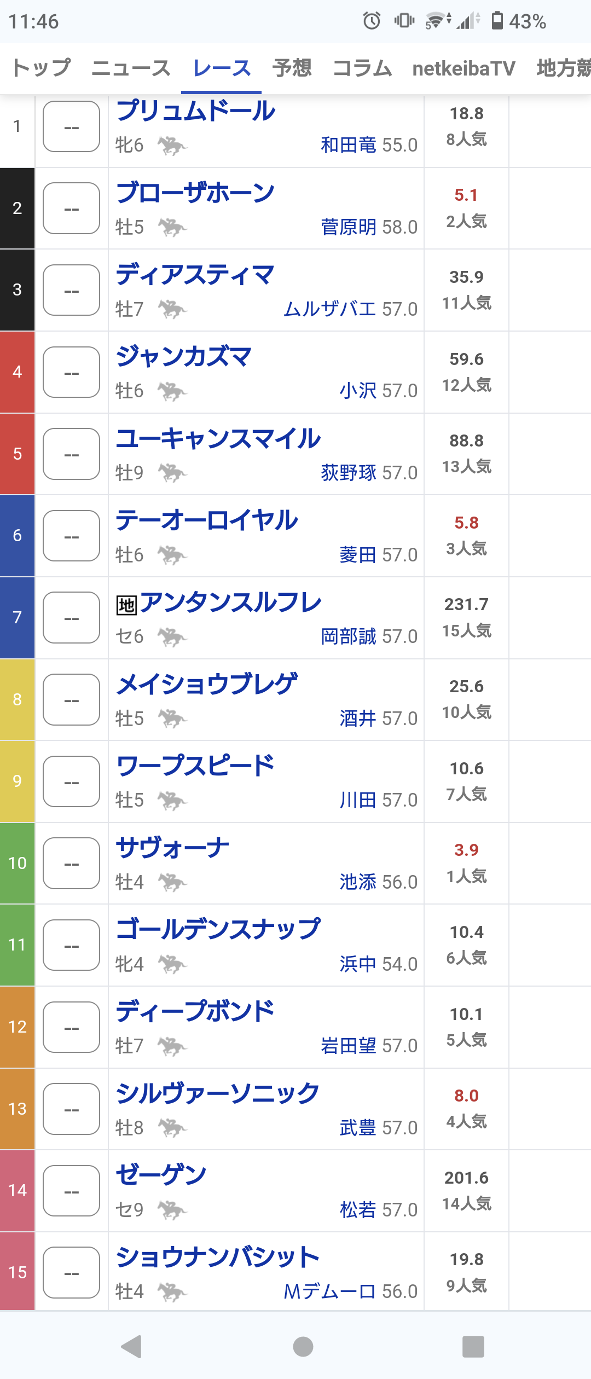Go to the netkeibaTV tab
The width and height of the screenshot is (591, 1379).
[463, 68]
